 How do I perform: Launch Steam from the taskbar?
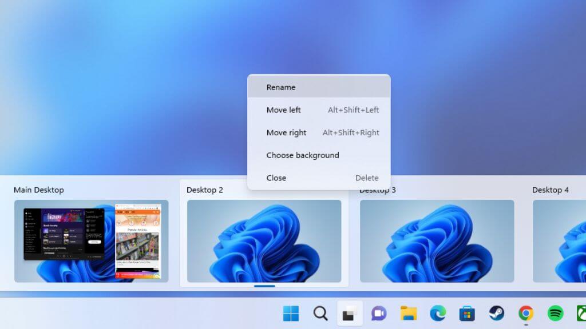pyautogui.click(x=496, y=314)
